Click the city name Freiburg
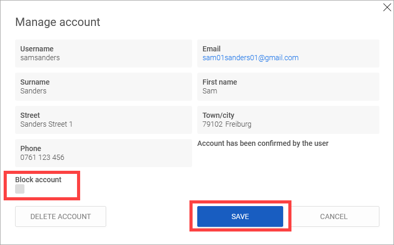The height and width of the screenshot is (245, 394). 239,124
